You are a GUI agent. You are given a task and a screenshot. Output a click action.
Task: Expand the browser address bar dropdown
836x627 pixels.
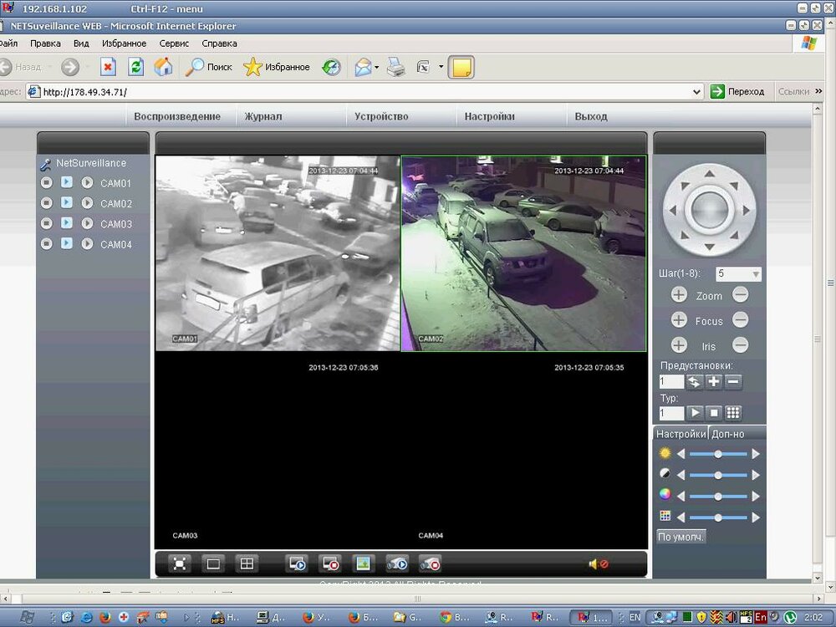coord(696,92)
